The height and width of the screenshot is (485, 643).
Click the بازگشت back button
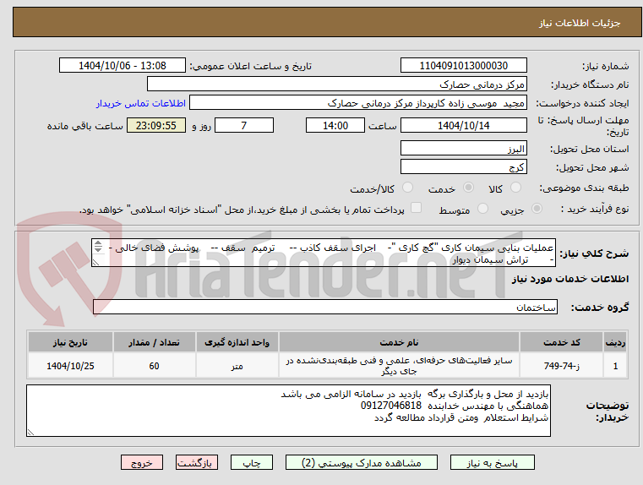pyautogui.click(x=197, y=462)
